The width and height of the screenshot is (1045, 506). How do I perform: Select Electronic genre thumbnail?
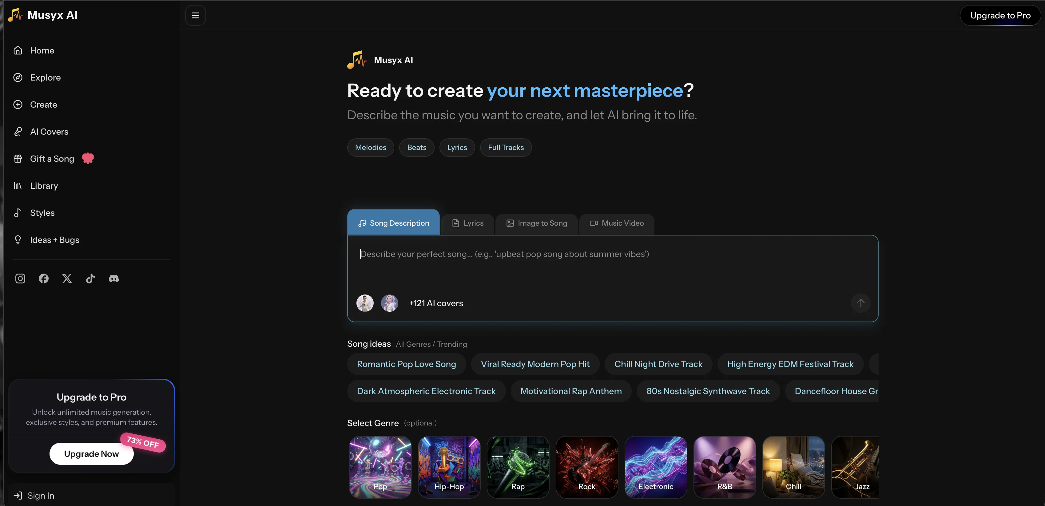coord(656,467)
